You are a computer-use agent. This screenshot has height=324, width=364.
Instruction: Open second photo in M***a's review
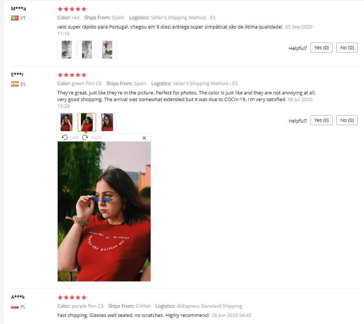click(87, 50)
